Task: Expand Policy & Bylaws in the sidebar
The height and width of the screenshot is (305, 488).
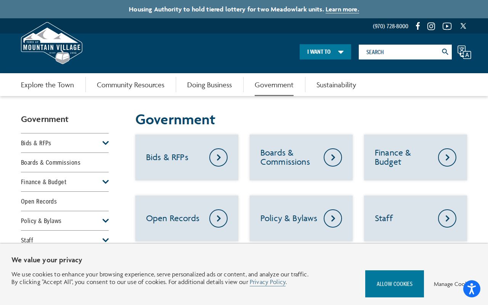Action: pos(106,221)
